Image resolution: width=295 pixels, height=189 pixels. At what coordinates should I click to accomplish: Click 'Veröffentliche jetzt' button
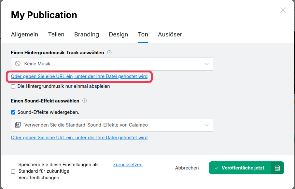(x=240, y=168)
